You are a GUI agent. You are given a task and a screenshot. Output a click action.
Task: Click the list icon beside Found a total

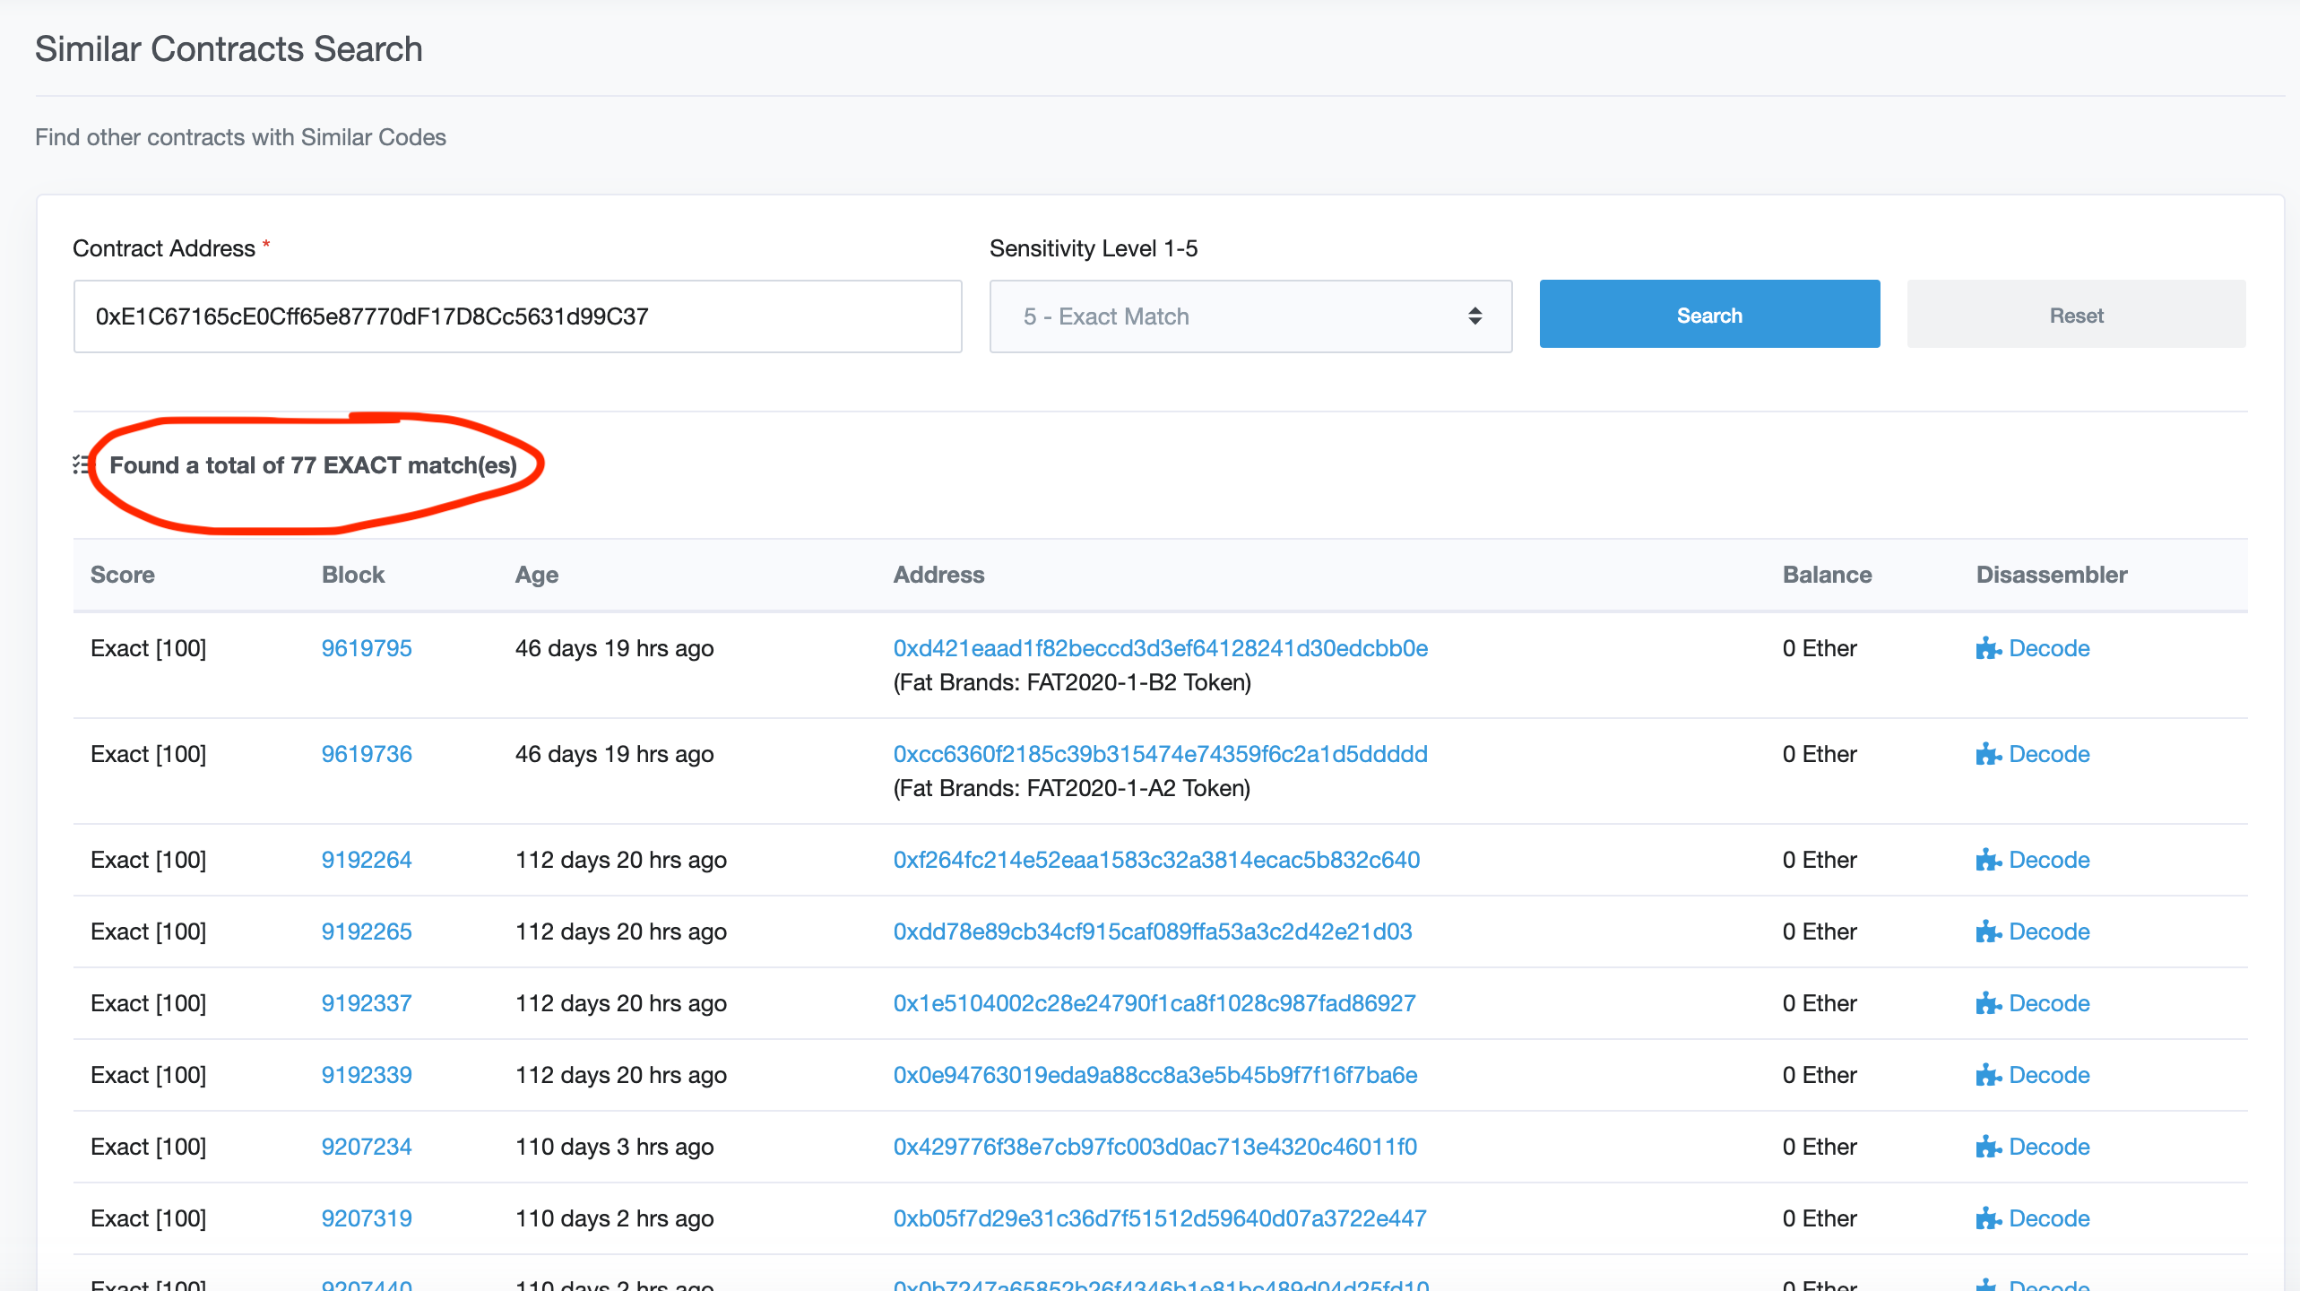pyautogui.click(x=81, y=464)
